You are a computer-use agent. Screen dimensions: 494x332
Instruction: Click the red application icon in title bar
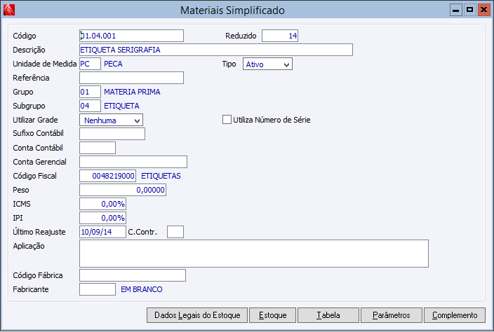point(9,10)
